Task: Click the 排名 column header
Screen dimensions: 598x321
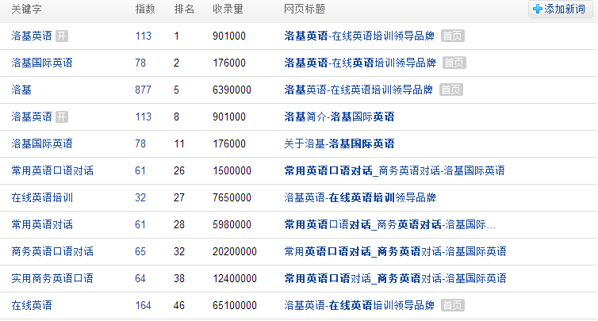Action: coord(184,10)
